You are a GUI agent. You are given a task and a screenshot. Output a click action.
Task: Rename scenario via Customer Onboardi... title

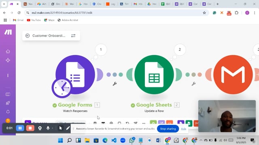(49, 36)
